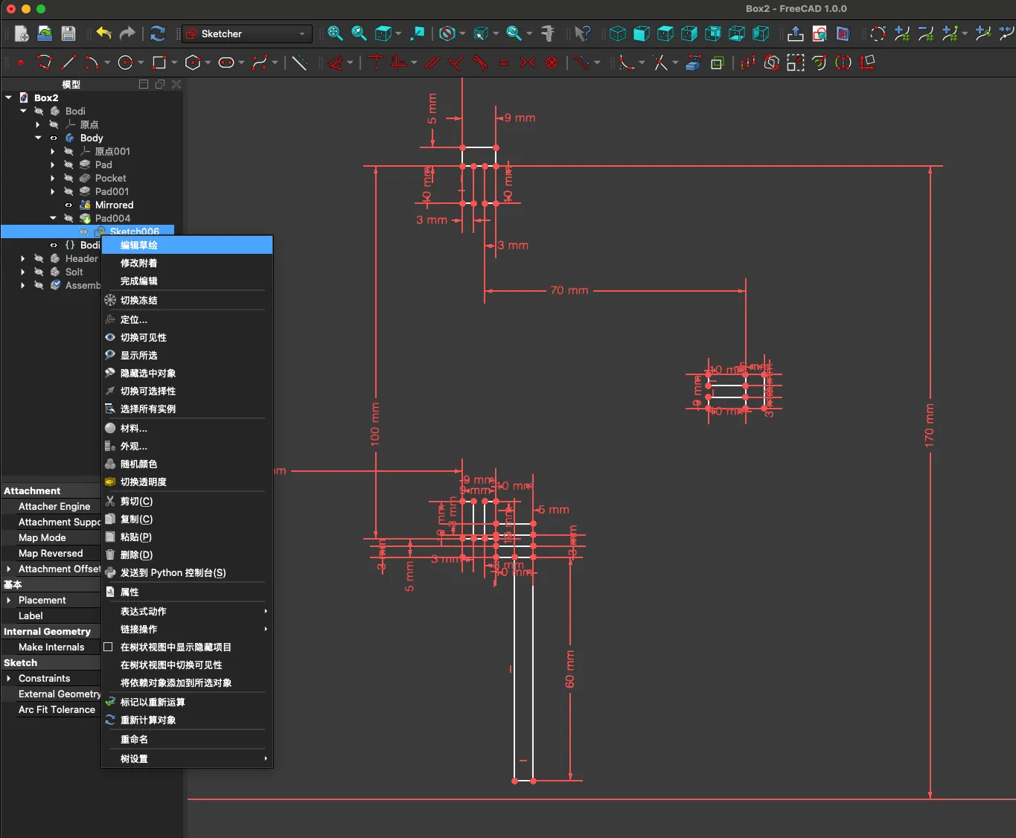Click the Measure caliper icon

[548, 33]
